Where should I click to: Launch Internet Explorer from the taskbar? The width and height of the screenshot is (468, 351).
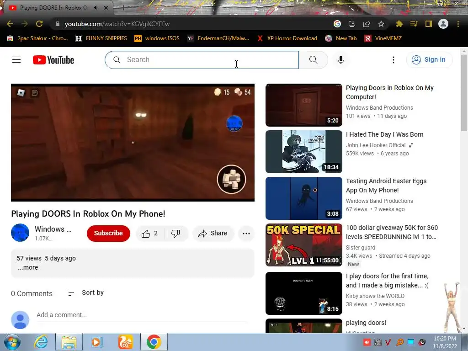point(41,342)
